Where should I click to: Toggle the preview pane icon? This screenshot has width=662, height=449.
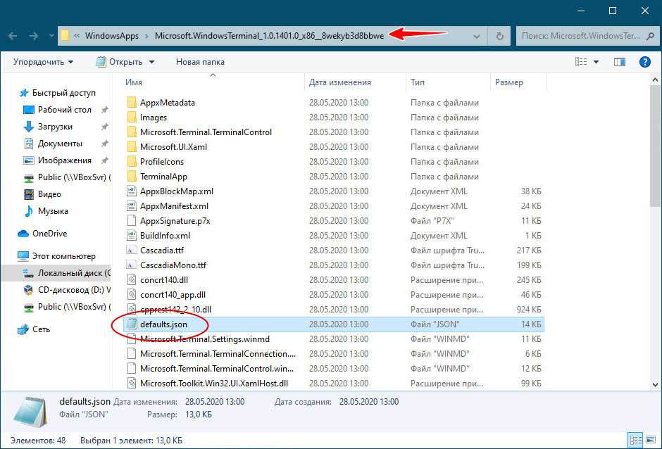[x=620, y=62]
